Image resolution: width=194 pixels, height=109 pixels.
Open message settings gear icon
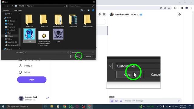(x=100, y=15)
